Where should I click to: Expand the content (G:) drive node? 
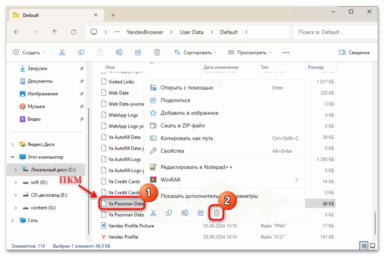click(16, 208)
